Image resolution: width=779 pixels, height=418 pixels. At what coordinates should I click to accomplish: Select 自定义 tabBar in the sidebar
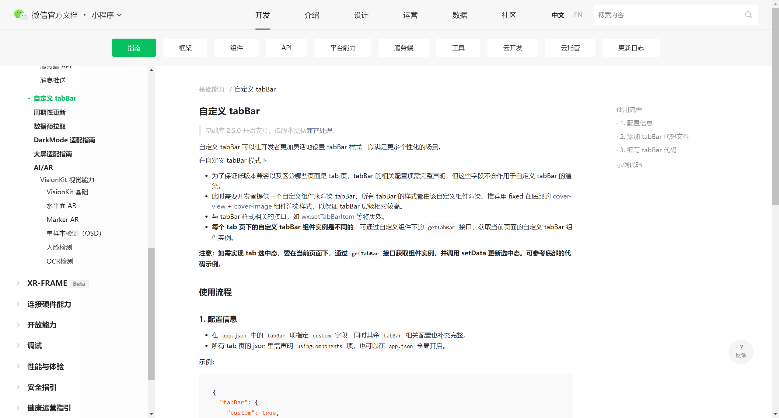pos(55,98)
